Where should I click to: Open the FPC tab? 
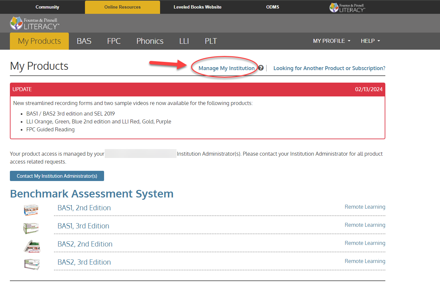[x=114, y=41]
